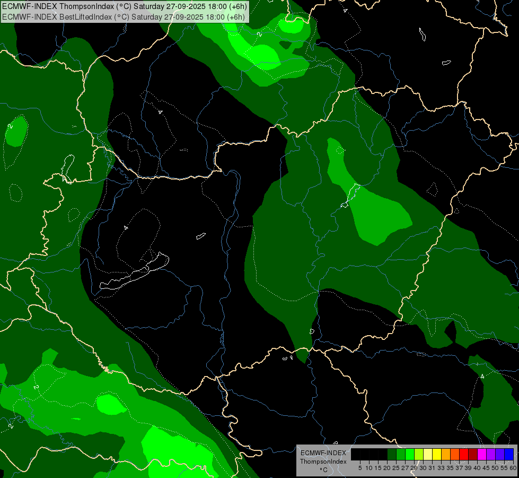Click contour label 2 in top bright green area
The image size is (519, 478).
point(259,34)
